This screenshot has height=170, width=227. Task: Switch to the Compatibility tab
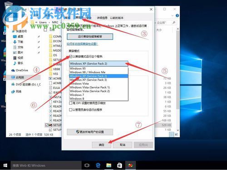[79, 18]
